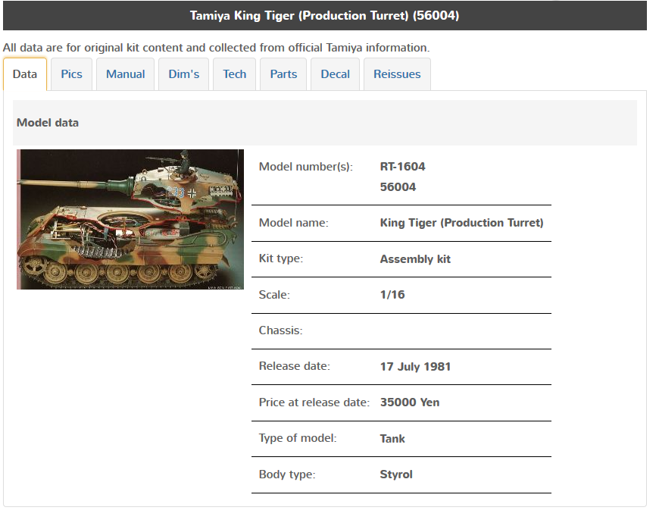Click the Chassis: label
This screenshot has height=523, width=656.
[x=281, y=330]
